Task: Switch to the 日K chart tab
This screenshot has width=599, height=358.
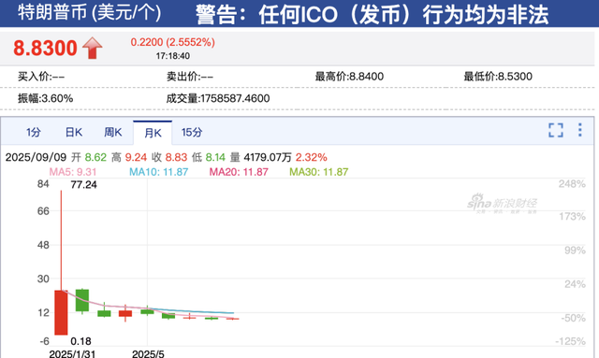Action: [74, 133]
